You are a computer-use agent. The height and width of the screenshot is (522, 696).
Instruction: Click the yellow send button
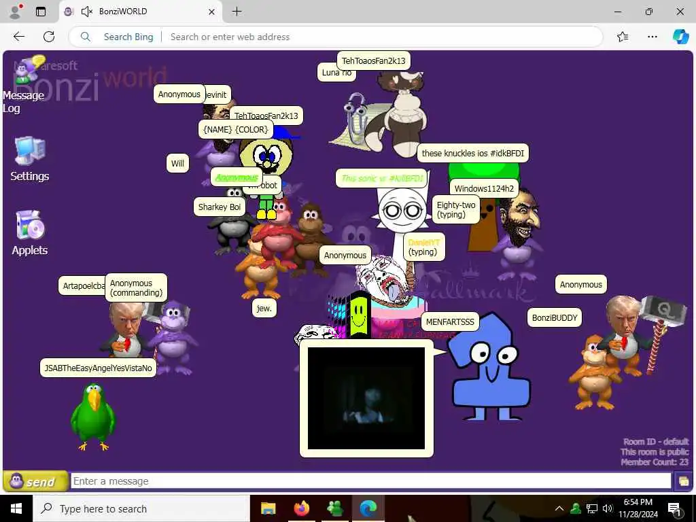click(x=35, y=481)
